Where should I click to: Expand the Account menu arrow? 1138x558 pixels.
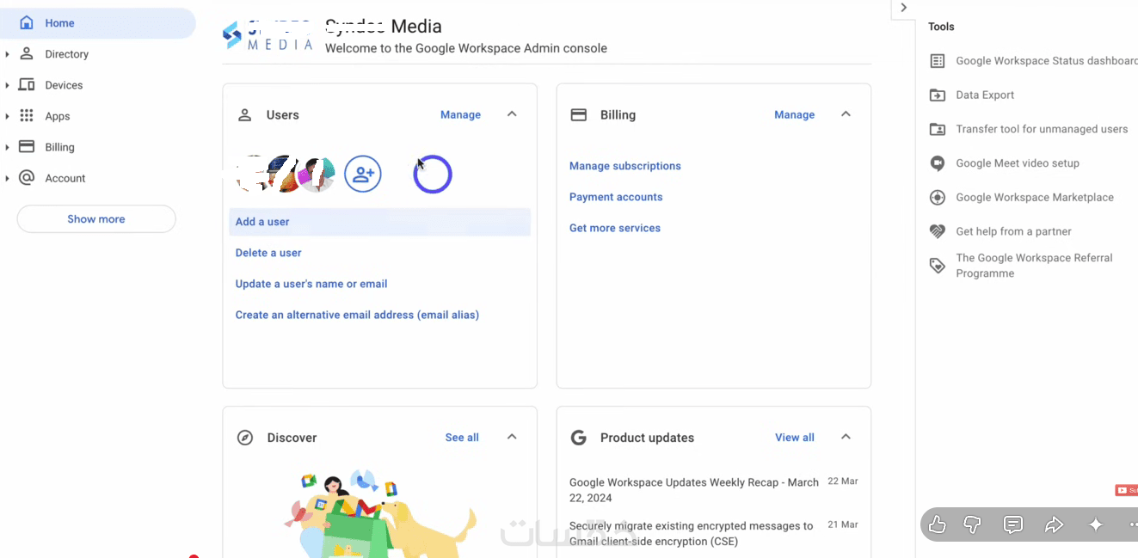[x=7, y=178]
